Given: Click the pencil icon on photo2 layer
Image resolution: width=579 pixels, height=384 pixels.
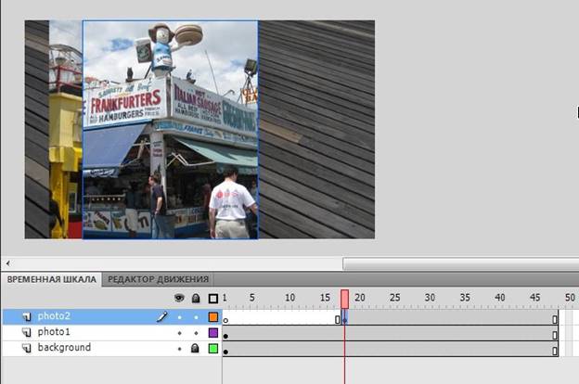Looking at the screenshot, I should click(161, 317).
